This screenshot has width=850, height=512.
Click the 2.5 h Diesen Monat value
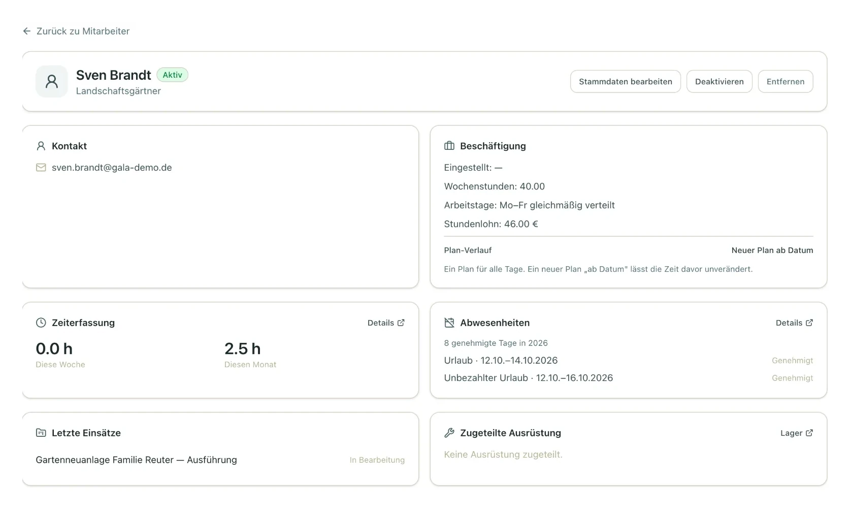click(x=243, y=348)
